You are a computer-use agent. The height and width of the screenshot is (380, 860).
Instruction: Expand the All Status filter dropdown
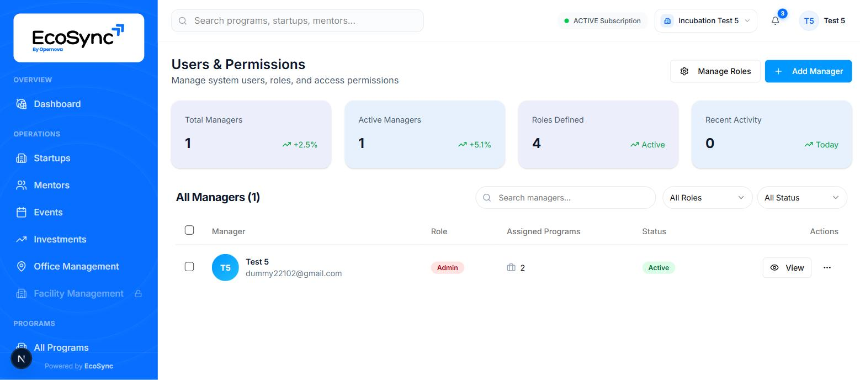[802, 198]
